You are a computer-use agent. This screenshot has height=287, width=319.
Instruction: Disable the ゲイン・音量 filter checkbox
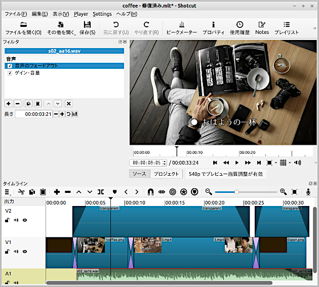10,73
